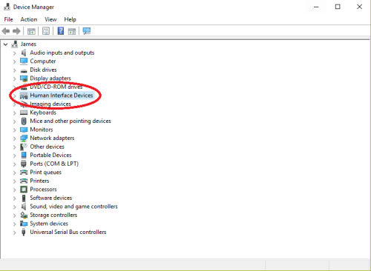371x271 pixels.
Task: Expand the Network adapters category
Action: [15, 138]
